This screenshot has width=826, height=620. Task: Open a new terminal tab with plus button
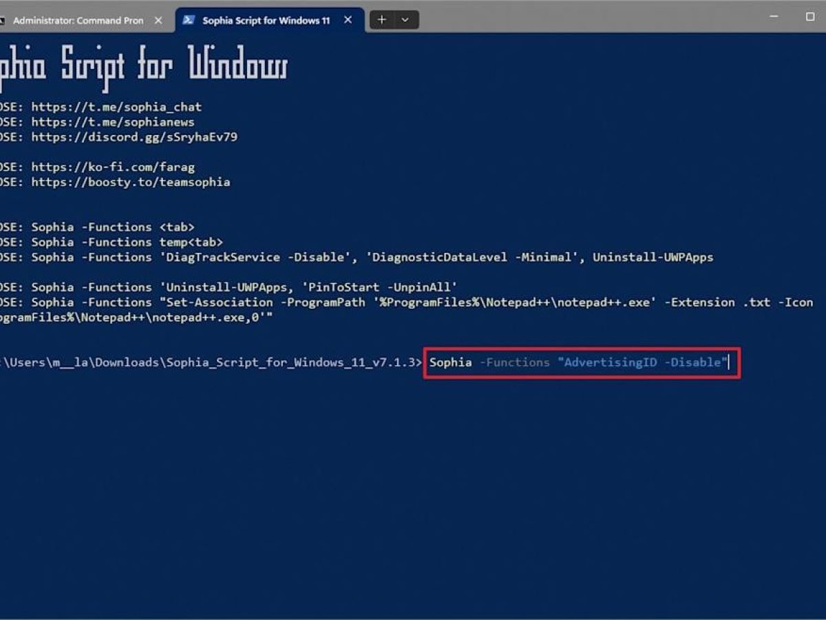click(382, 20)
